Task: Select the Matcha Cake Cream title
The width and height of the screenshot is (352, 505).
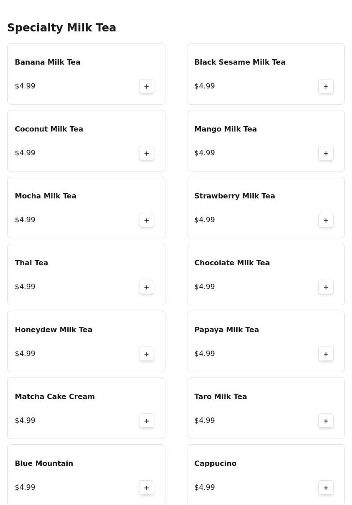Action: (x=55, y=396)
